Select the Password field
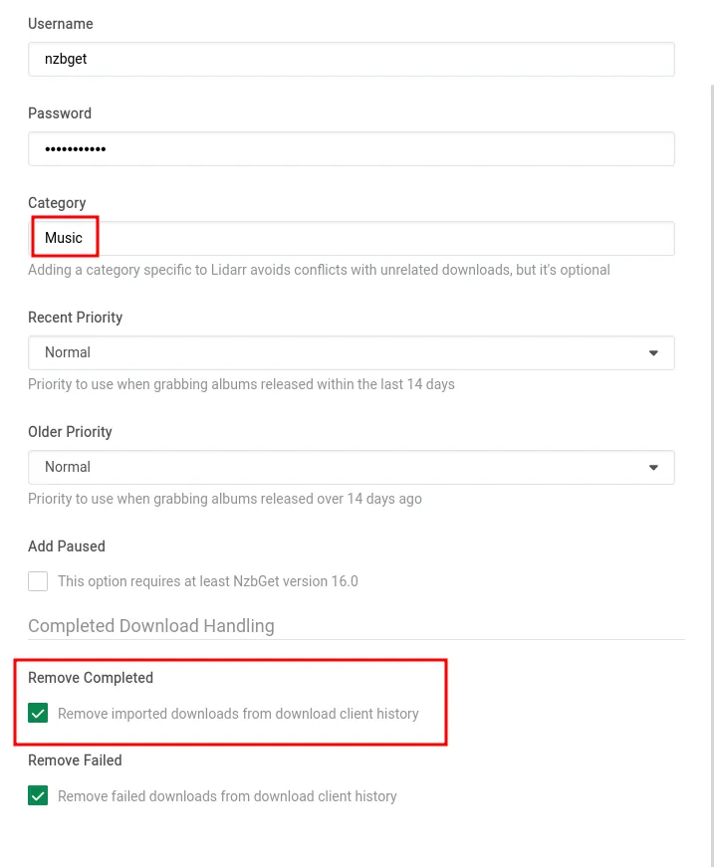The width and height of the screenshot is (714, 867). tap(351, 148)
